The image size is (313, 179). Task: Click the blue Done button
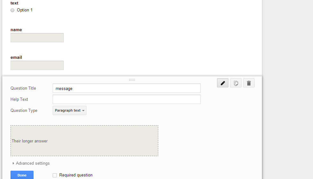coord(22,175)
